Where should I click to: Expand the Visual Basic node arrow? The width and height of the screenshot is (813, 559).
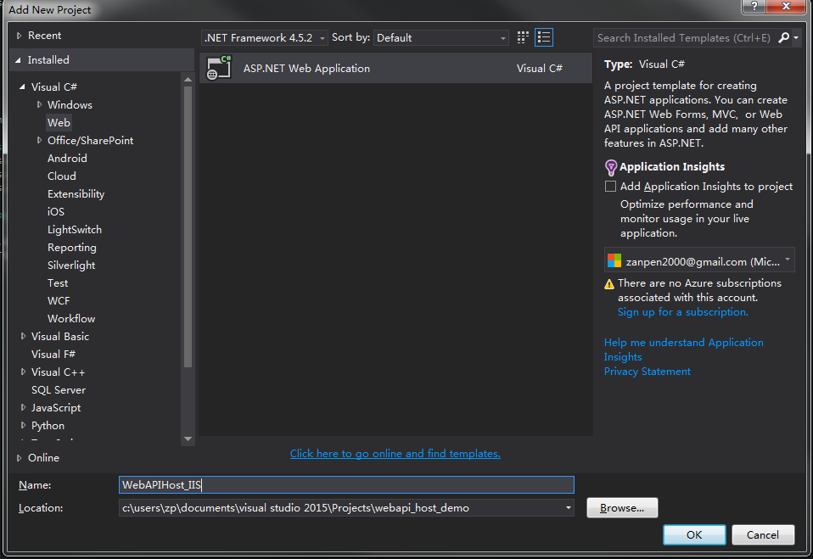click(x=23, y=336)
